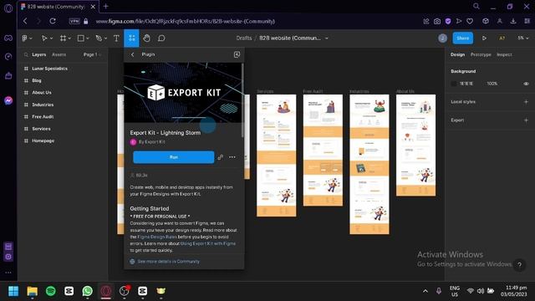Open the Resources plugins tool

[132, 38]
